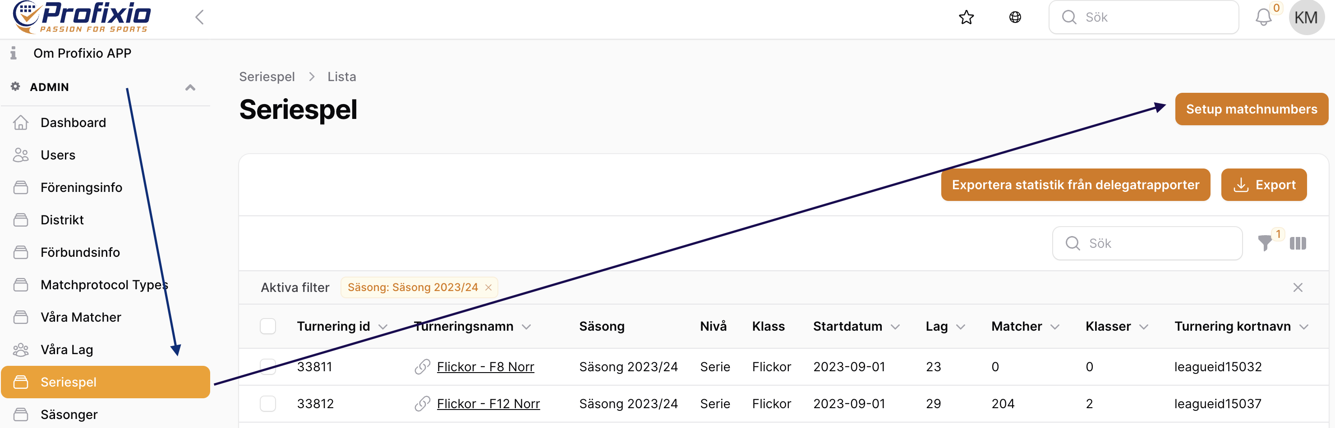The height and width of the screenshot is (428, 1335).
Task: Open the Flickor - F12 Norr link
Action: coord(488,404)
